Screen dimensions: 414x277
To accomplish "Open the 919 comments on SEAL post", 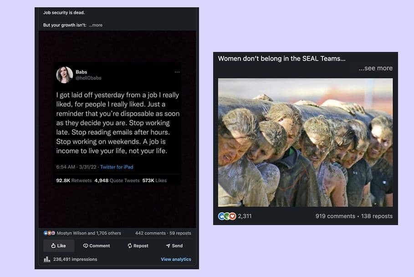I will tap(335, 216).
